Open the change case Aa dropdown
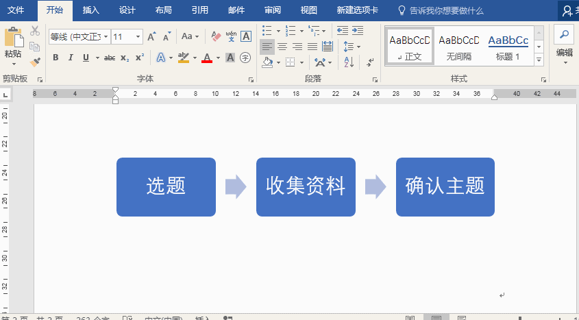This screenshot has width=579, height=320. pyautogui.click(x=190, y=36)
